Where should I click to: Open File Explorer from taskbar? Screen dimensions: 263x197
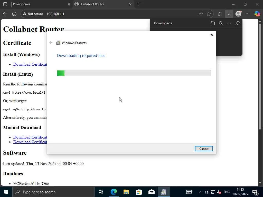pos(126,192)
